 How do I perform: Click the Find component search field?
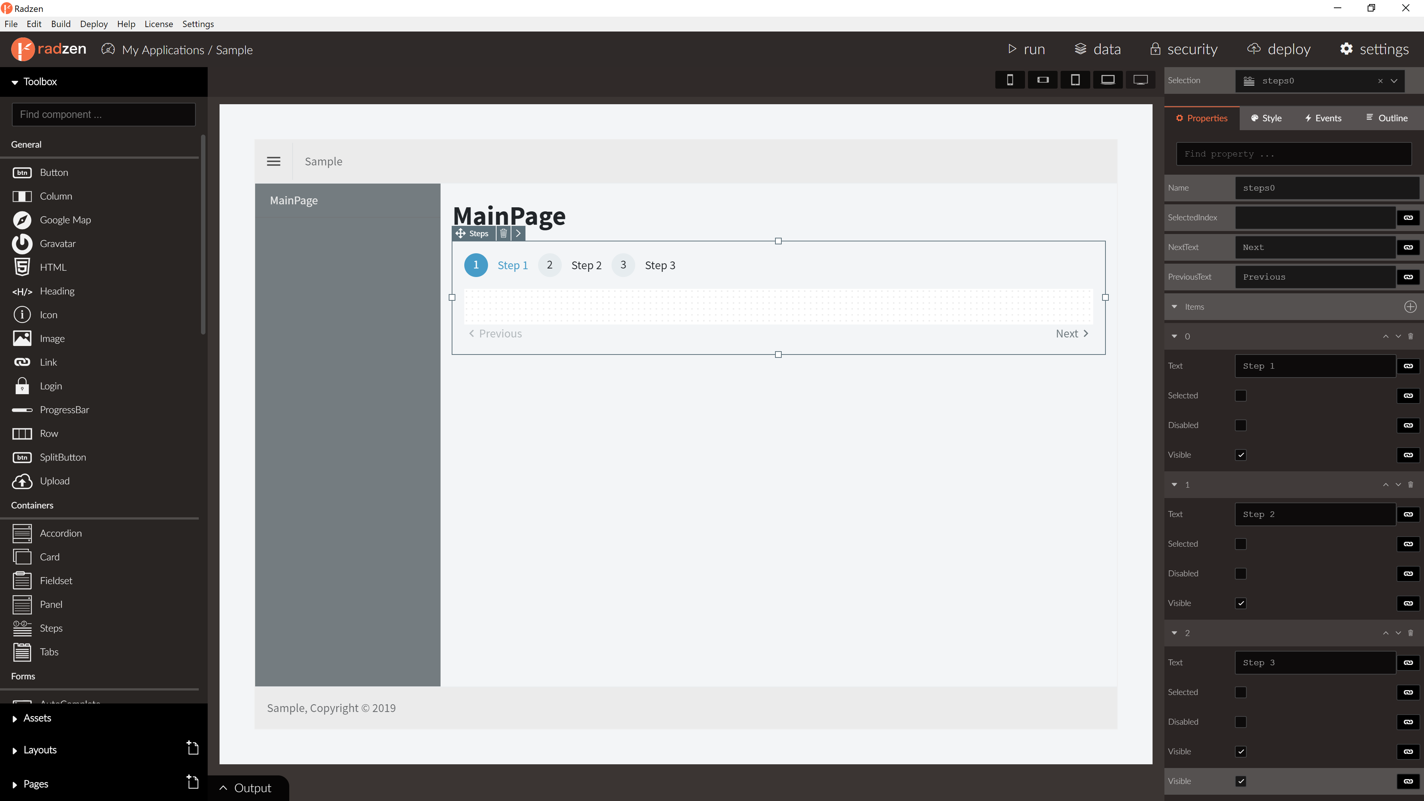pyautogui.click(x=103, y=115)
